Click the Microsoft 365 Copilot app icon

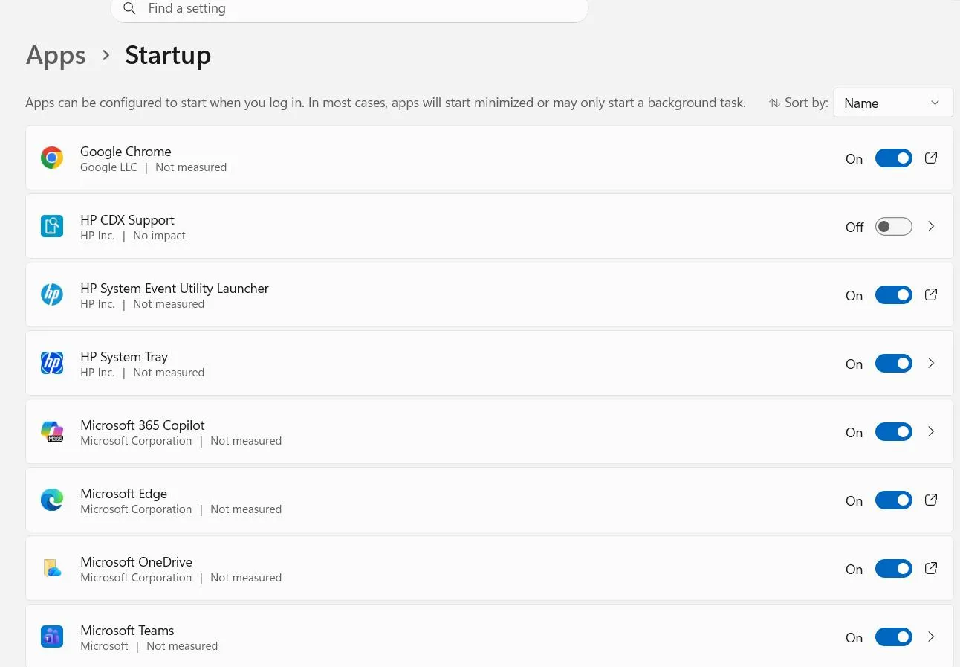click(52, 431)
